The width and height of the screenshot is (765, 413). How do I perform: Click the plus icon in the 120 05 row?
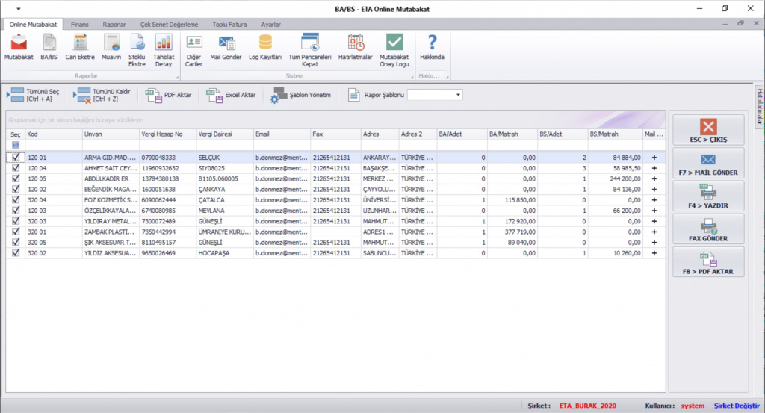click(654, 179)
